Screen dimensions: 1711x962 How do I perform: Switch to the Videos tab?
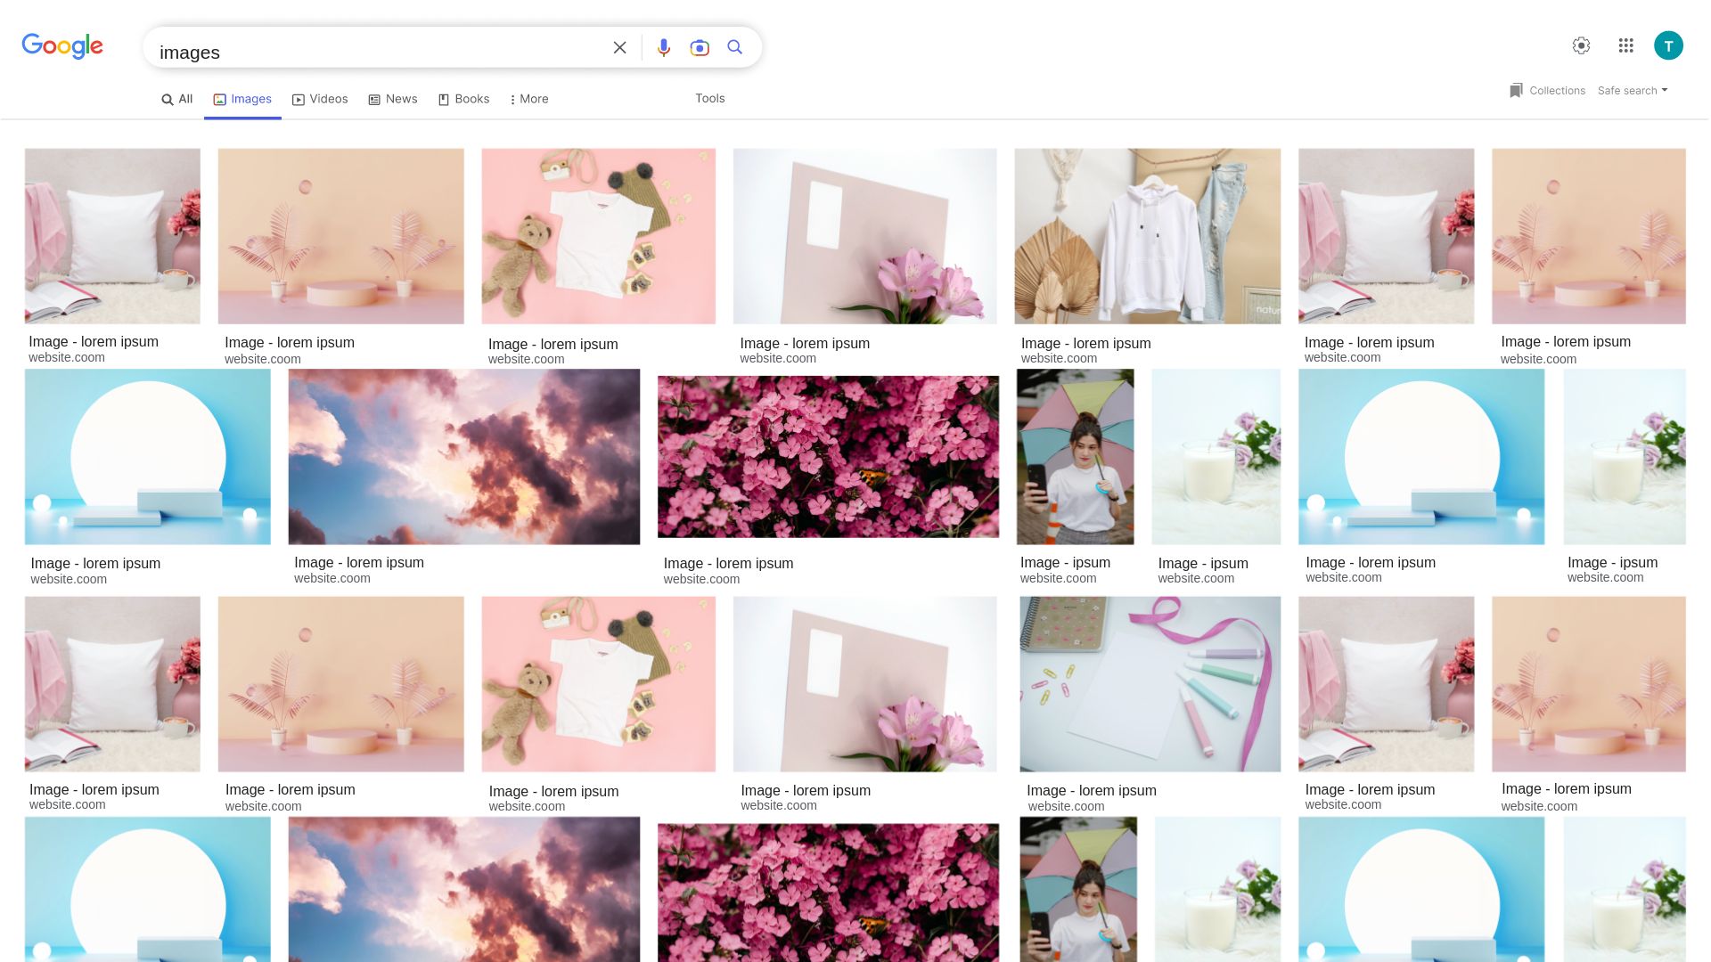click(320, 99)
